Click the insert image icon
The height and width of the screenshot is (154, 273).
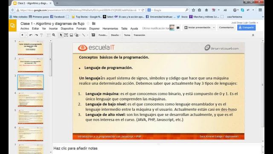[71, 35]
